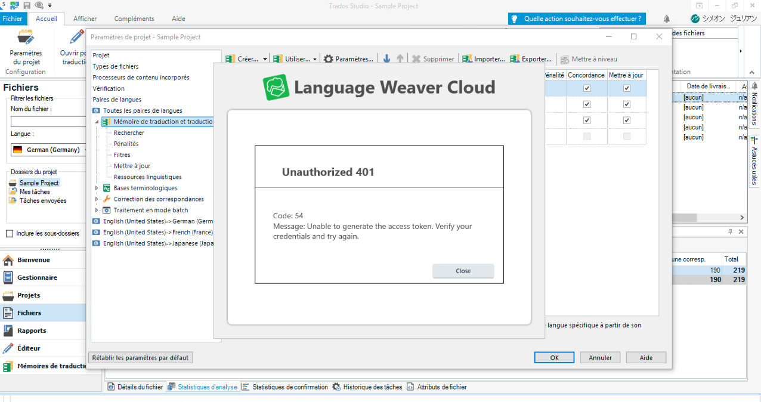Image resolution: width=761 pixels, height=402 pixels.
Task: Switch to the Gestionnaire view
Action: click(x=41, y=277)
